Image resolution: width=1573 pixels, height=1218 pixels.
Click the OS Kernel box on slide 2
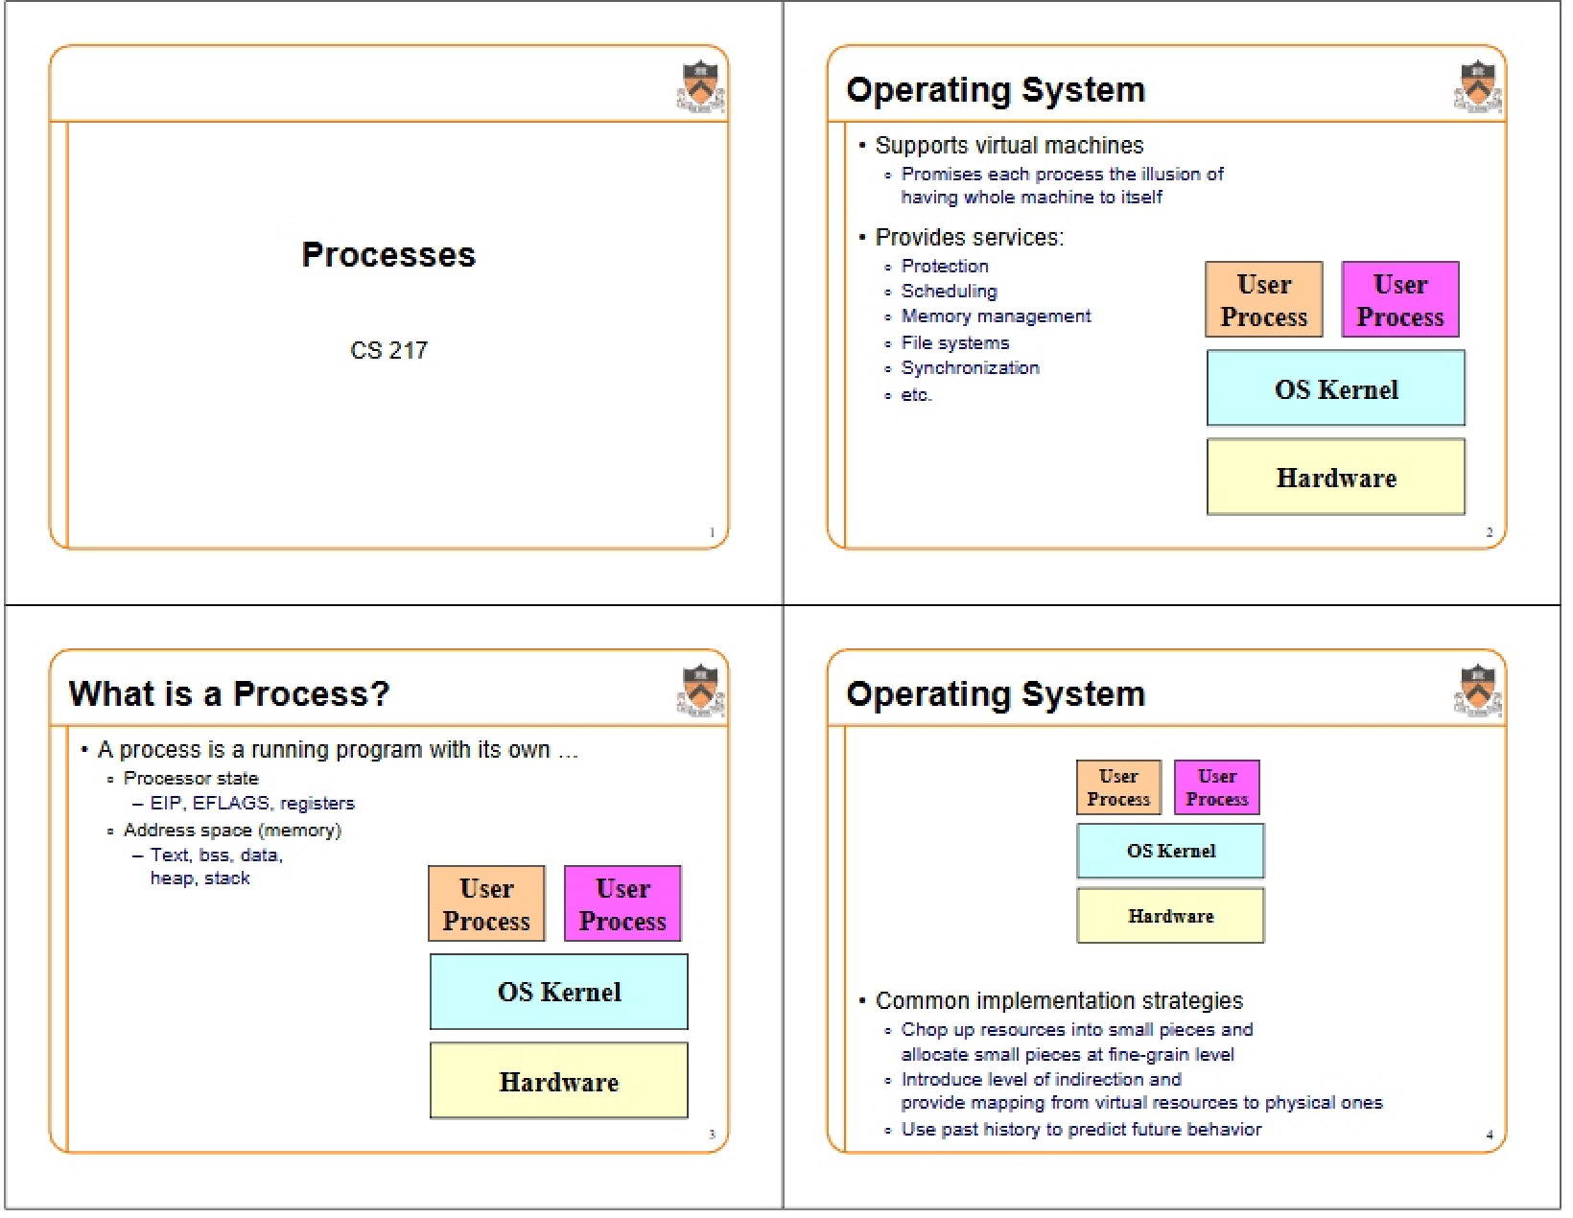coord(1336,387)
